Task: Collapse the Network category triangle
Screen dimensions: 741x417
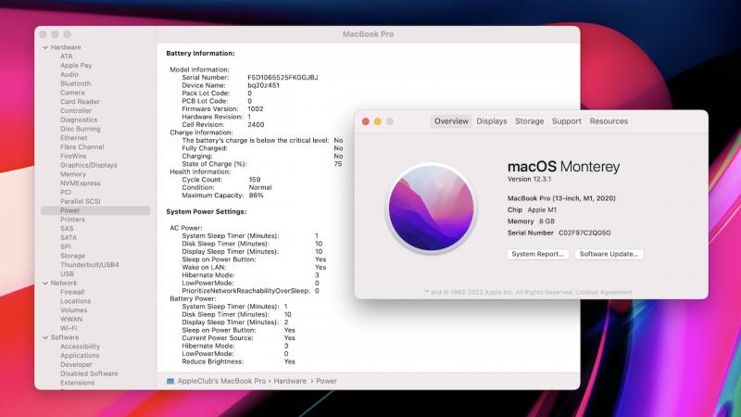Action: 44,283
